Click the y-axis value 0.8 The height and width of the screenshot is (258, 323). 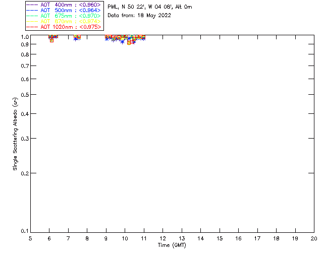(x=25, y=54)
